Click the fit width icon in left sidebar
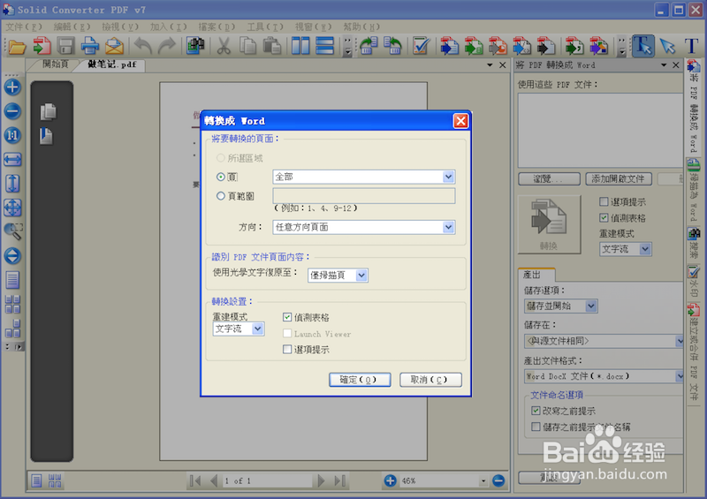 coord(12,159)
